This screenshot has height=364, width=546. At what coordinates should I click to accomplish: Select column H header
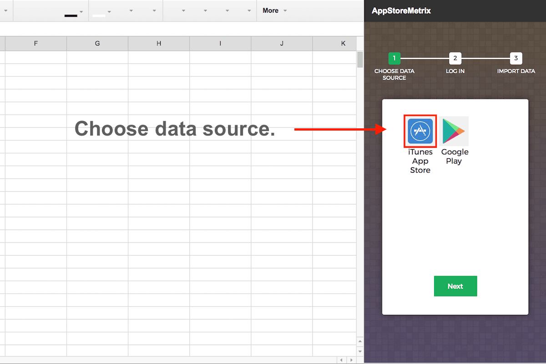click(x=159, y=44)
